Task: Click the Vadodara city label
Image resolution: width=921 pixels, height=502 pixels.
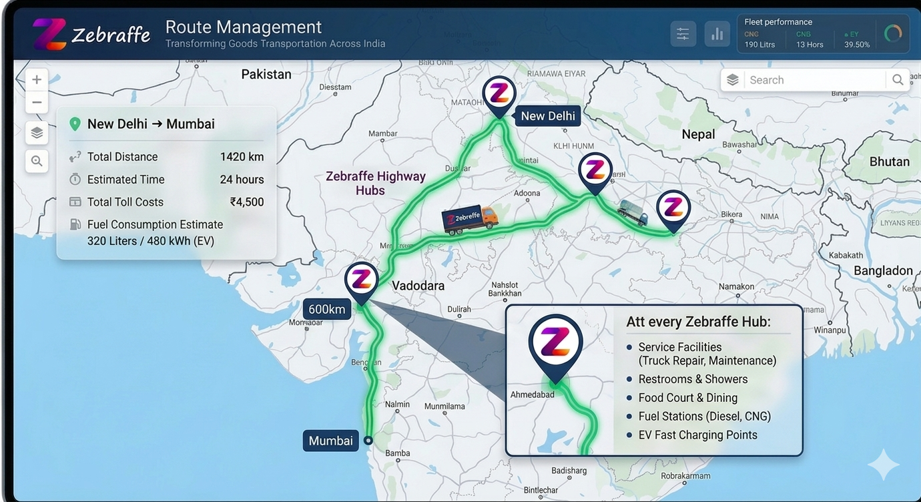Action: pyautogui.click(x=418, y=286)
